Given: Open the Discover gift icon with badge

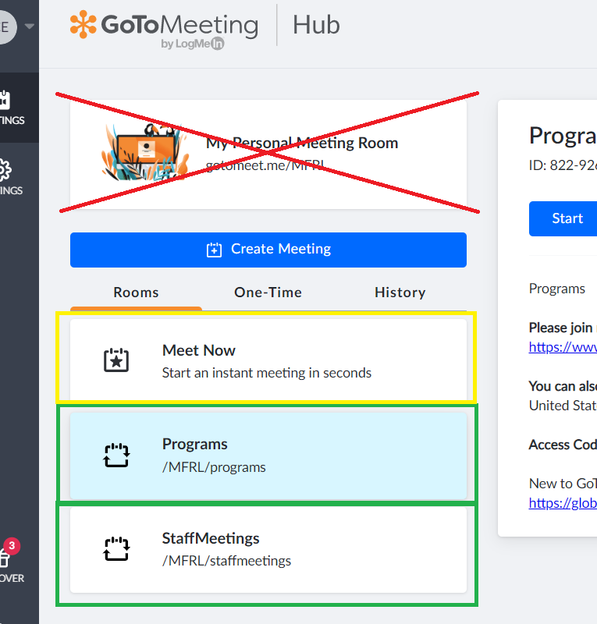Looking at the screenshot, I should click(x=5, y=557).
